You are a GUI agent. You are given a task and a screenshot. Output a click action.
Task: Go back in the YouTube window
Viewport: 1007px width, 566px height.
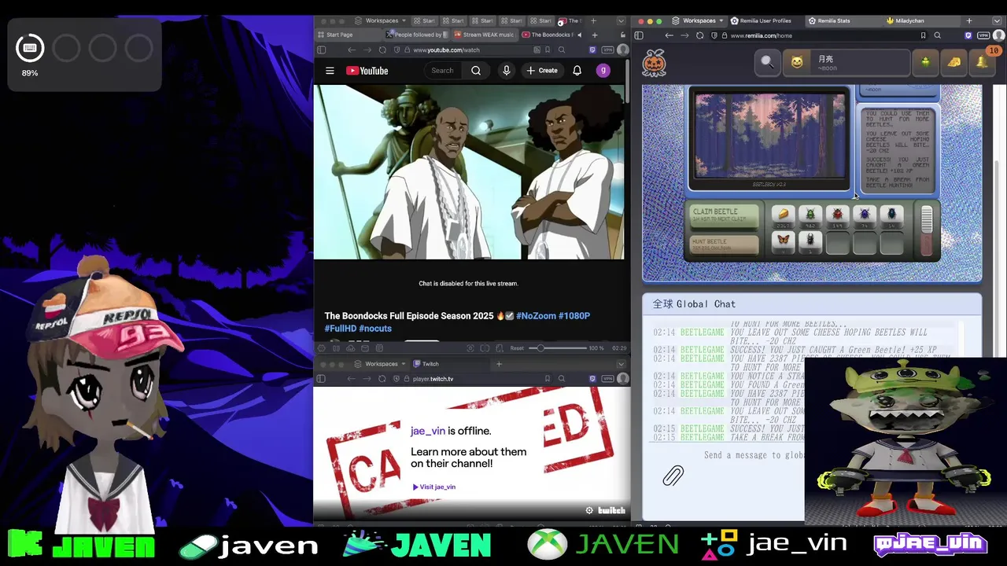pyautogui.click(x=352, y=50)
